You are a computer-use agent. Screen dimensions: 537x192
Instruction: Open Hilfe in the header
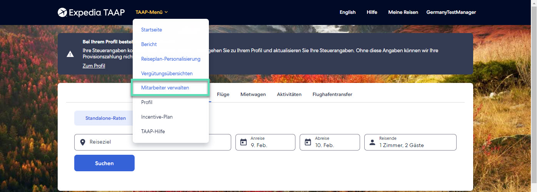point(372,12)
